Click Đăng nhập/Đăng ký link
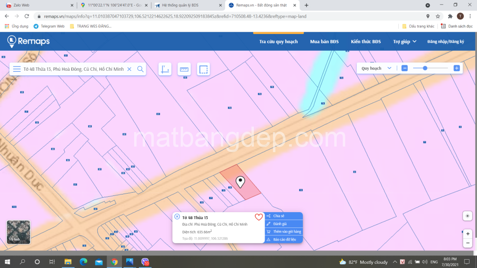The width and height of the screenshot is (477, 268). click(x=446, y=41)
